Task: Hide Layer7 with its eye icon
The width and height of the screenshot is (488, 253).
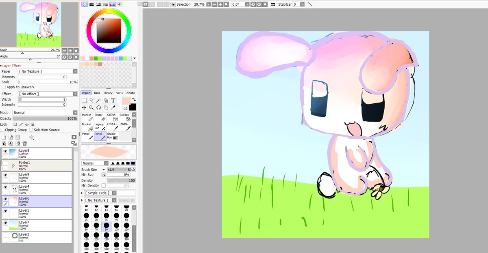Action: tap(5, 223)
